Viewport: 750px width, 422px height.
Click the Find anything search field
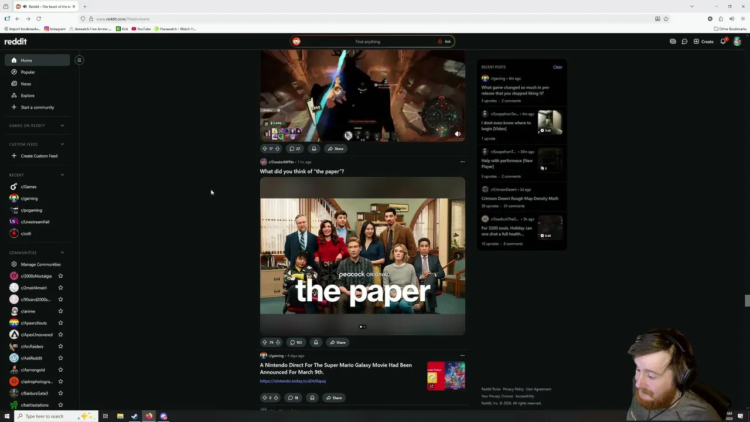click(367, 42)
